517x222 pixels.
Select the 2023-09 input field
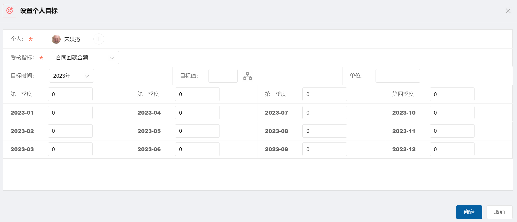324,149
